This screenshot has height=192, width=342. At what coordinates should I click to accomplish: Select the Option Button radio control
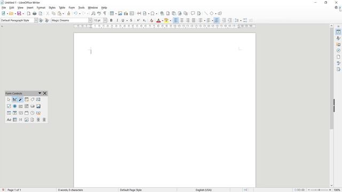point(14,106)
